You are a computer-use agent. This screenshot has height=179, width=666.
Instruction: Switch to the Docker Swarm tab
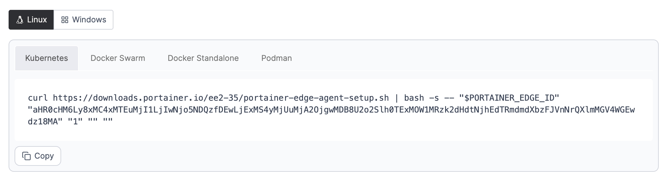coord(118,58)
